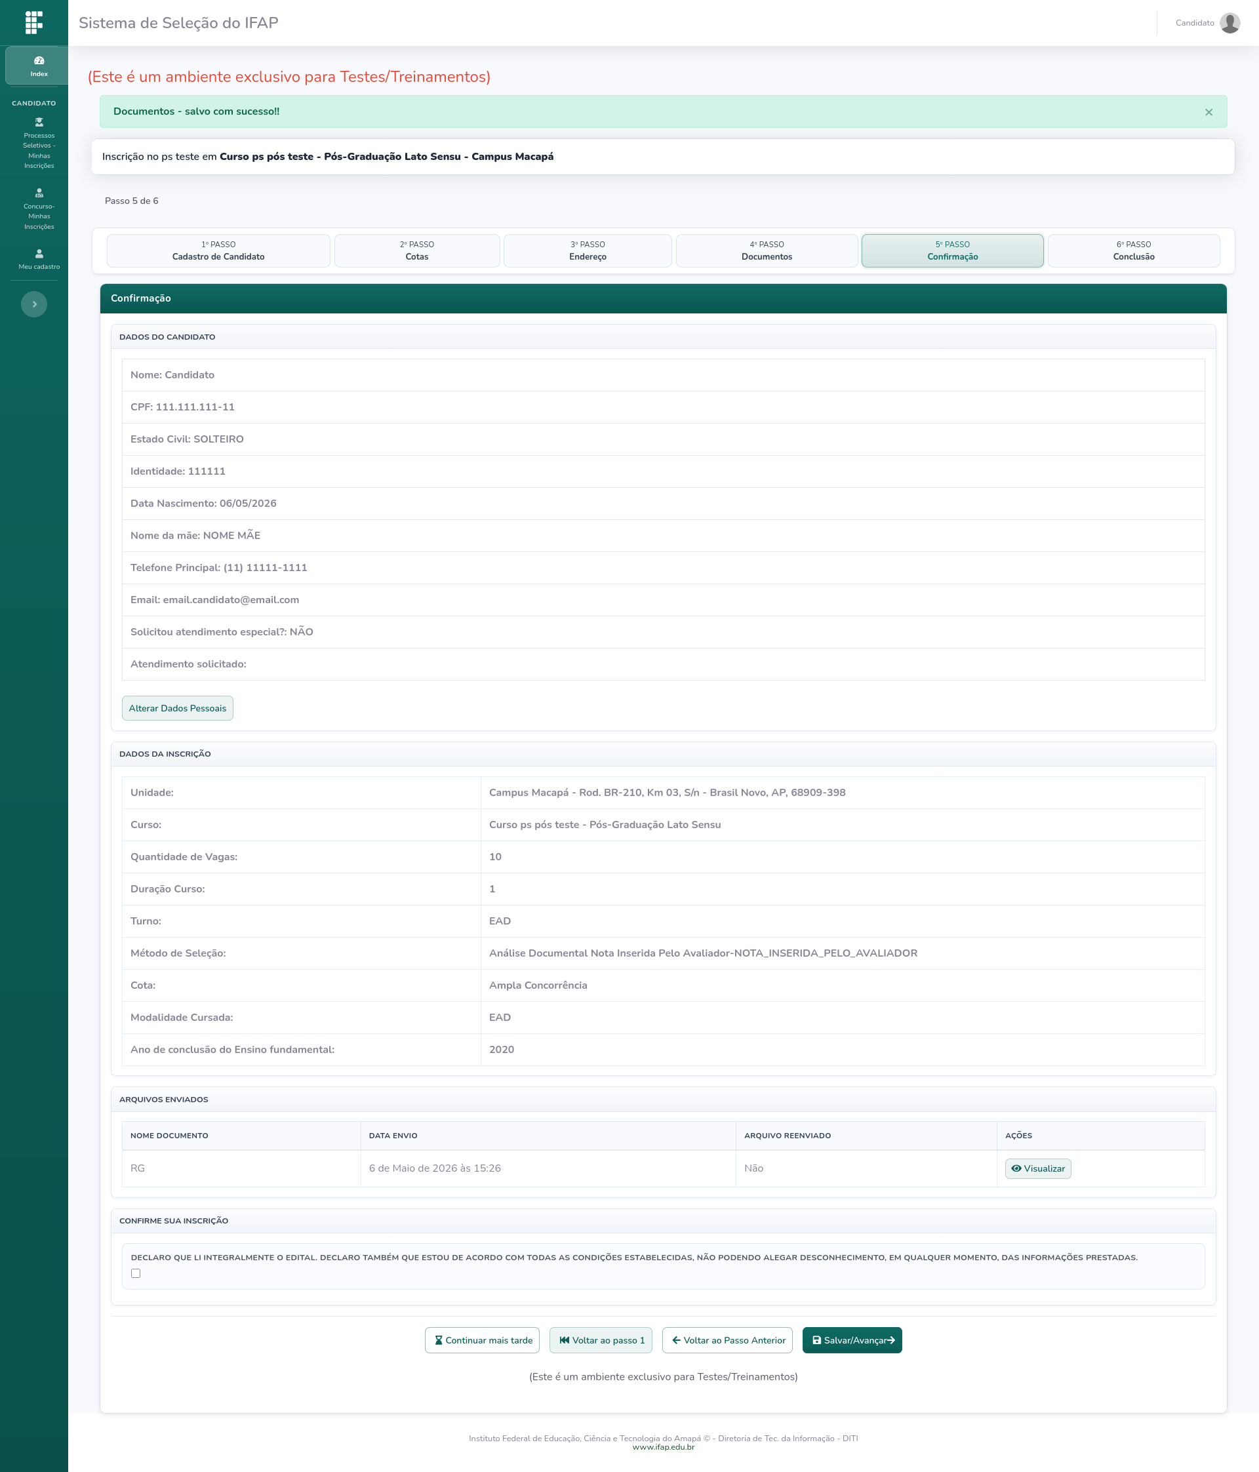Go to 3º Passo Endereço
Screen dimensions: 1259x1472
[588, 250]
